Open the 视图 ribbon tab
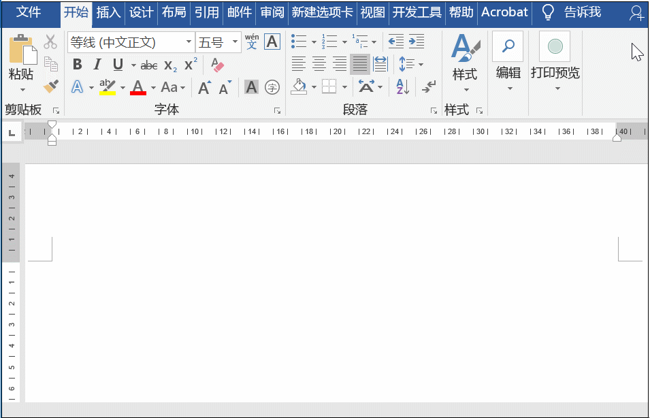This screenshot has height=418, width=650. pyautogui.click(x=372, y=12)
